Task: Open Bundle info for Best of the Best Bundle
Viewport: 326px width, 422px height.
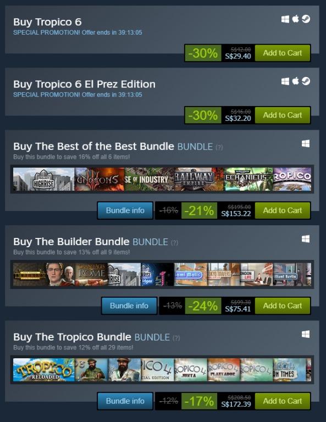Action: (125, 210)
